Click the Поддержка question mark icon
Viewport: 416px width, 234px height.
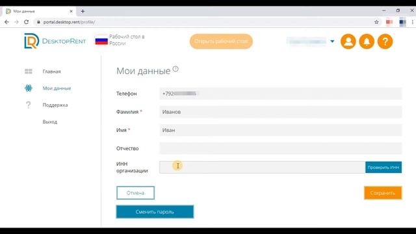click(x=29, y=105)
